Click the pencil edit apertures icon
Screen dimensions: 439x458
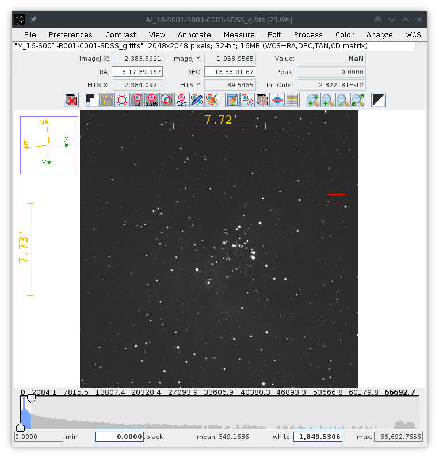(197, 100)
